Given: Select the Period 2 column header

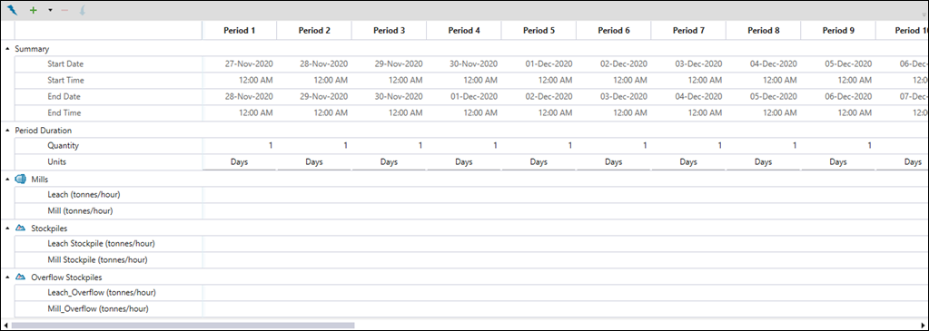Looking at the screenshot, I should pos(314,31).
